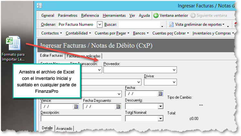This screenshot has width=241, height=136.
Task: Click the Siguiente ventana arrow icon
Action: point(193,15)
